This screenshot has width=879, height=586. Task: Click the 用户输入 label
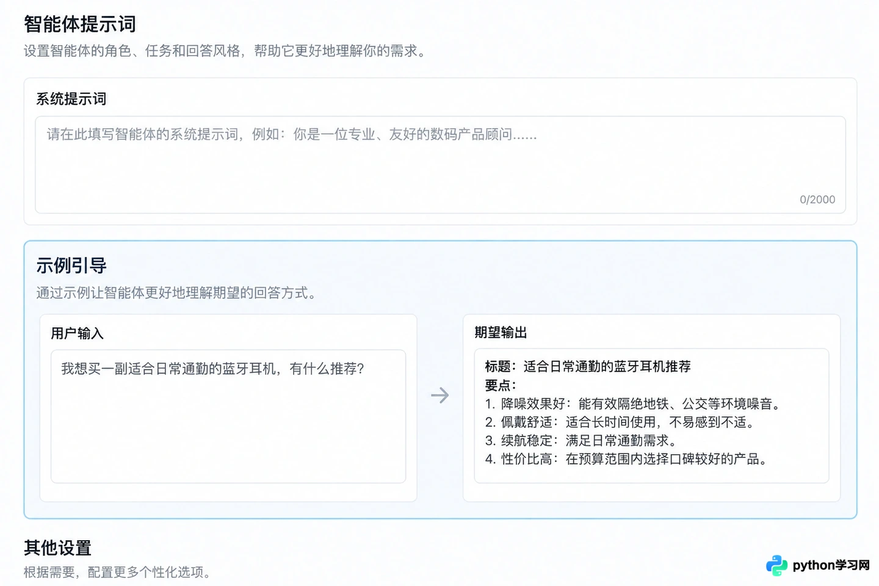click(x=78, y=333)
